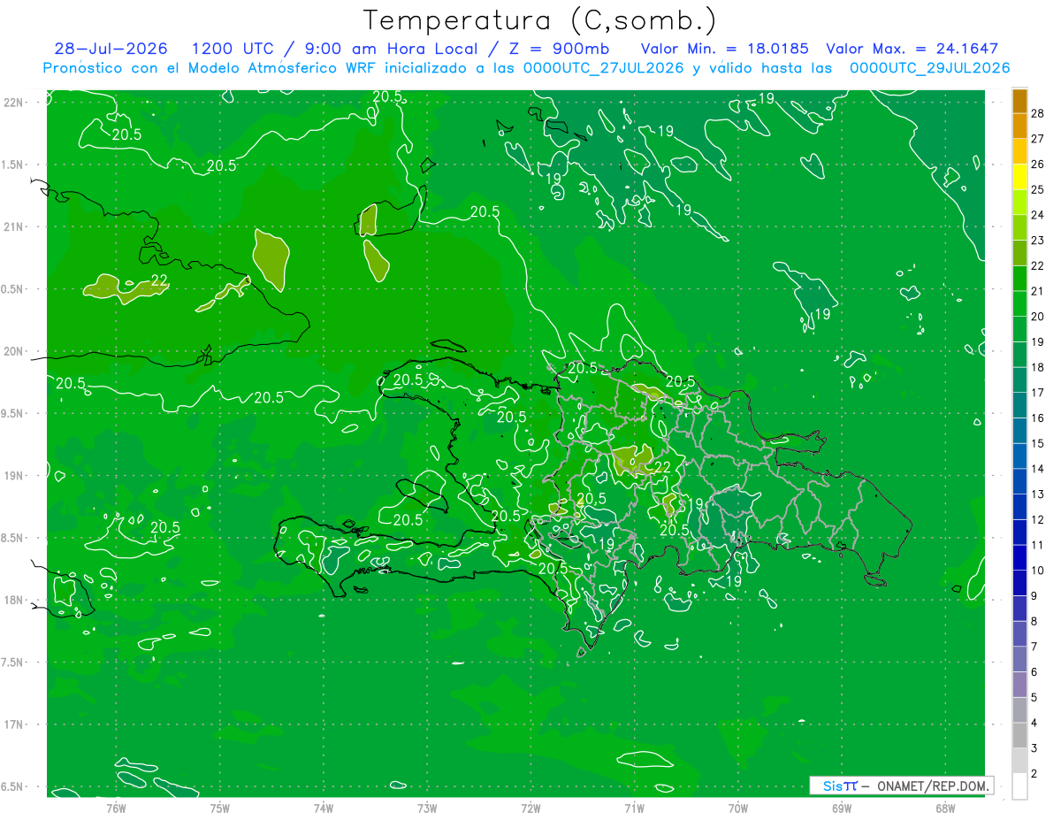Click the "22N" latitude axis label
1061x820 pixels.
pos(15,103)
